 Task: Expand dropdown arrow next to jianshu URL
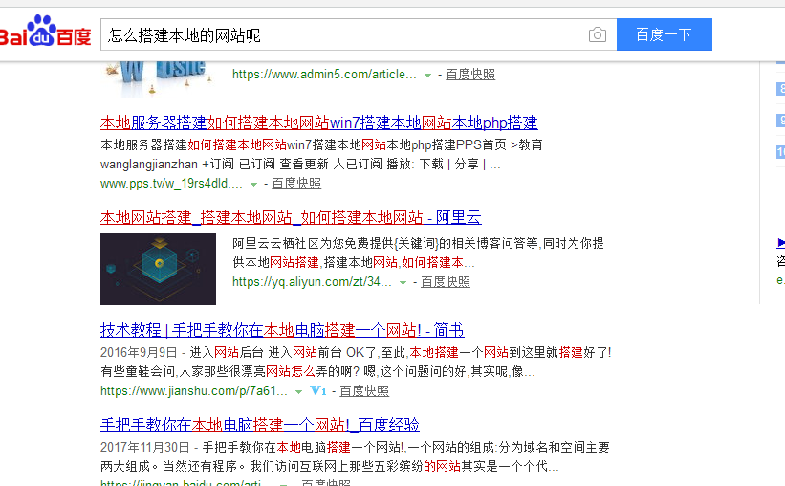[x=299, y=392]
